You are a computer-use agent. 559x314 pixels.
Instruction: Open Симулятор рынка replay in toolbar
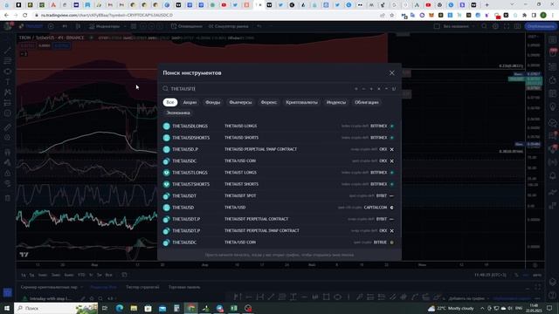(228, 26)
